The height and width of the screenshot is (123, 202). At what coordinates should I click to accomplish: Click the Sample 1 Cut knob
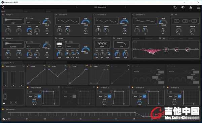(x=29, y=30)
